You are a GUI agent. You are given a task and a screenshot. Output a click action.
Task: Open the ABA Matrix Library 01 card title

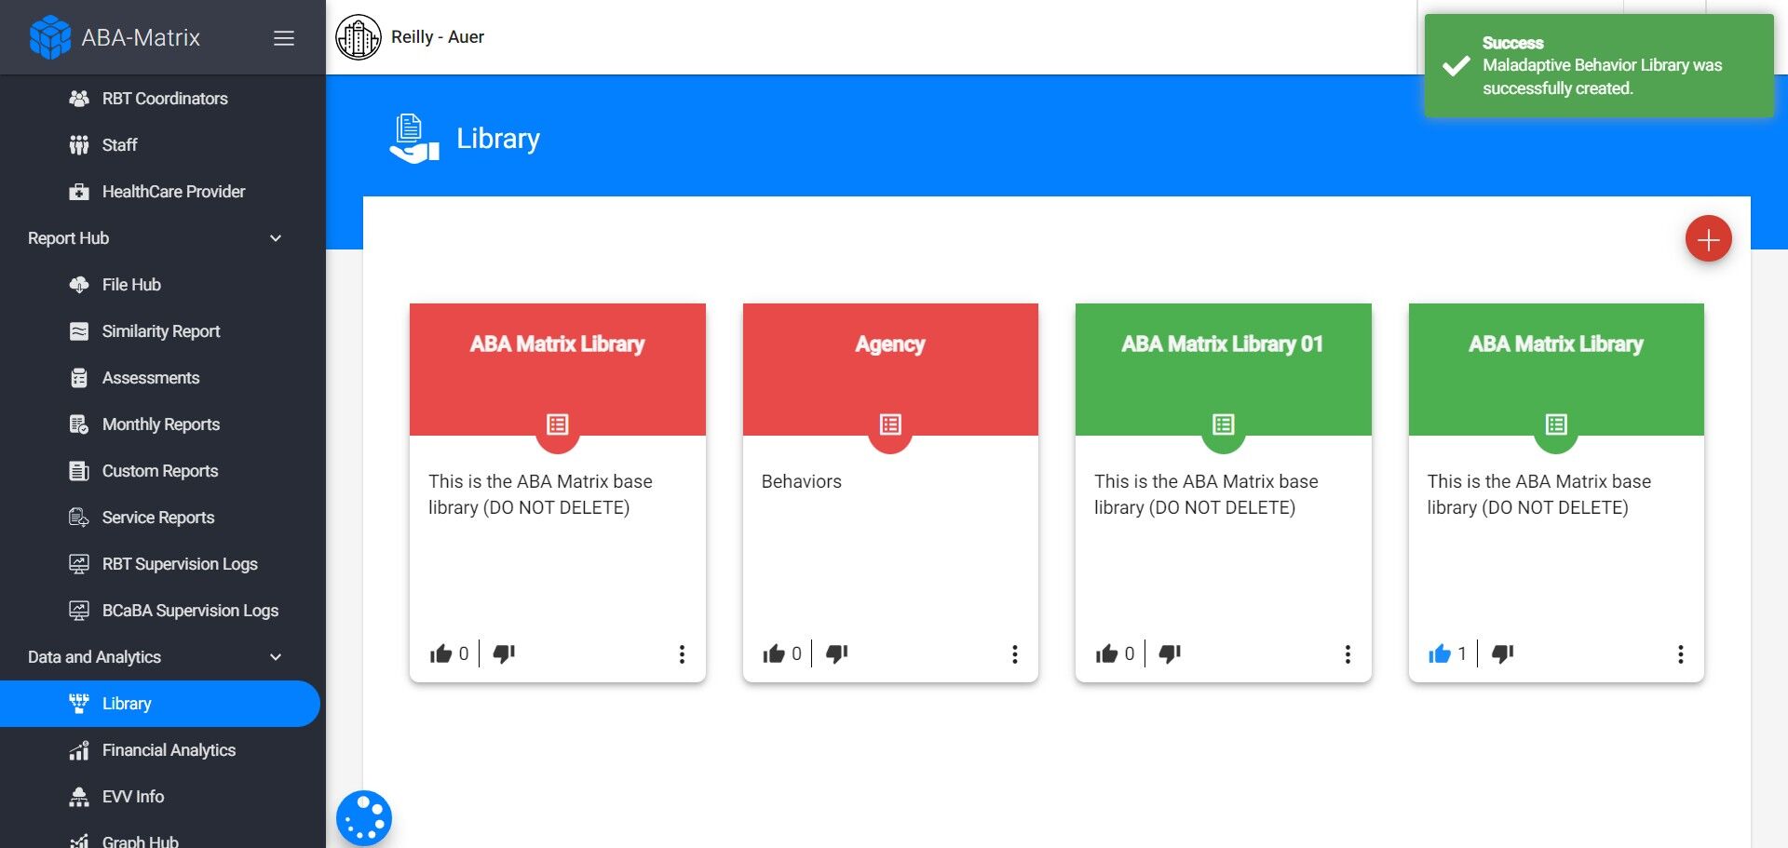click(1223, 344)
